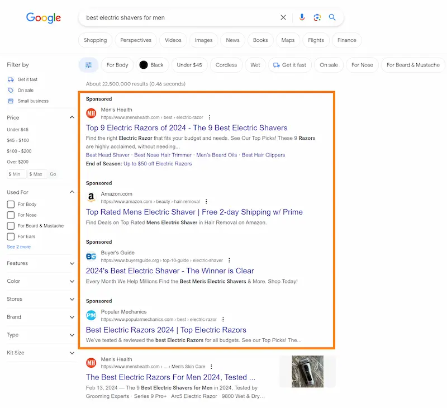Screen dimensions: 447x408
Task: Open Google Lens image search icon
Action: click(317, 17)
